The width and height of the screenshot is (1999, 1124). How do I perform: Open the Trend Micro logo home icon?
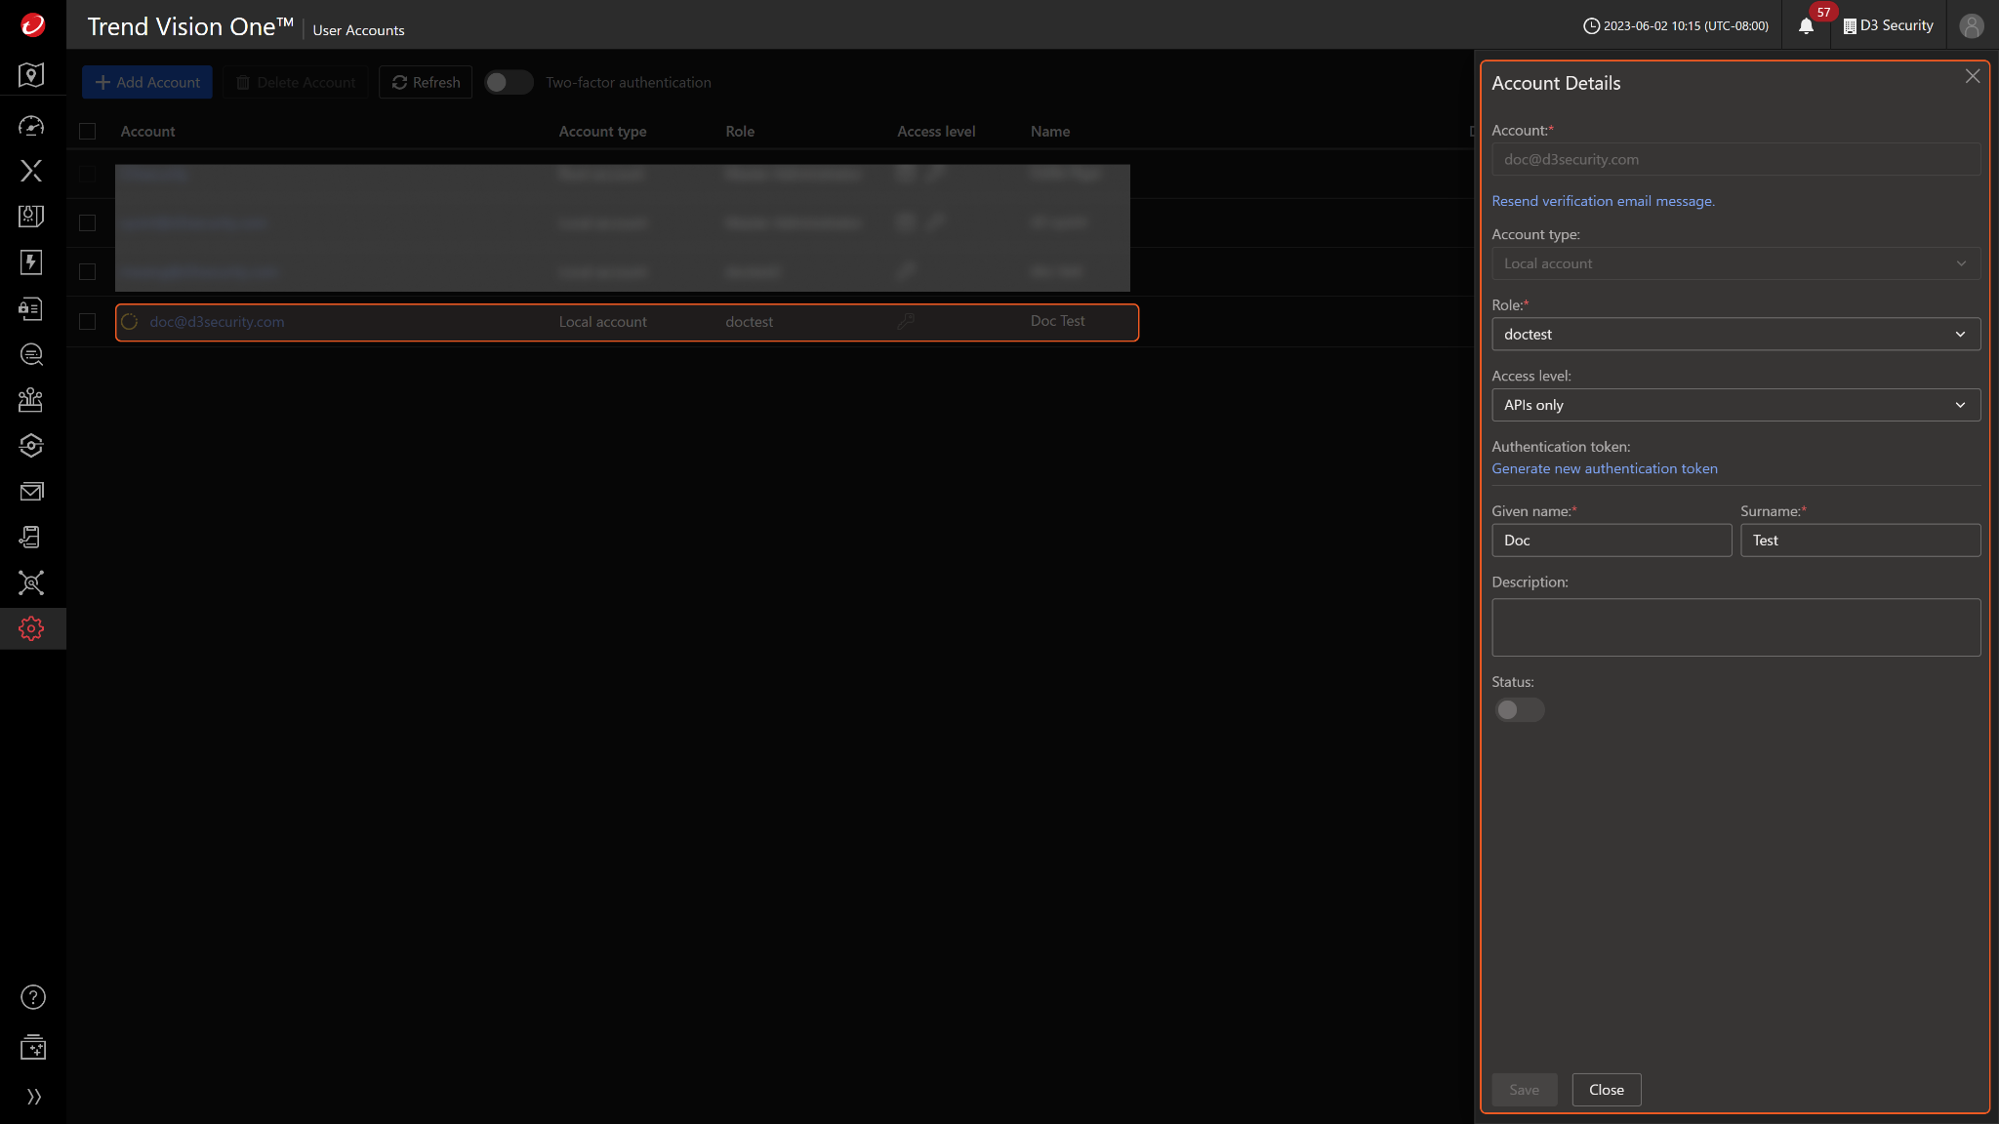click(x=32, y=24)
